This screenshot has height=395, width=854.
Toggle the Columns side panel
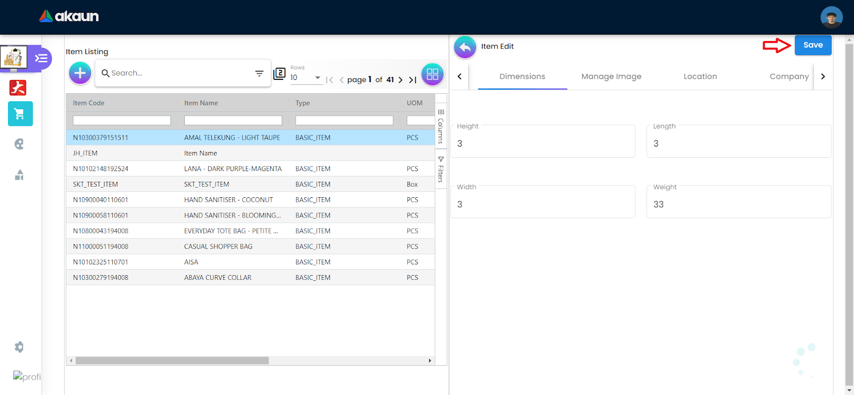[x=441, y=126]
